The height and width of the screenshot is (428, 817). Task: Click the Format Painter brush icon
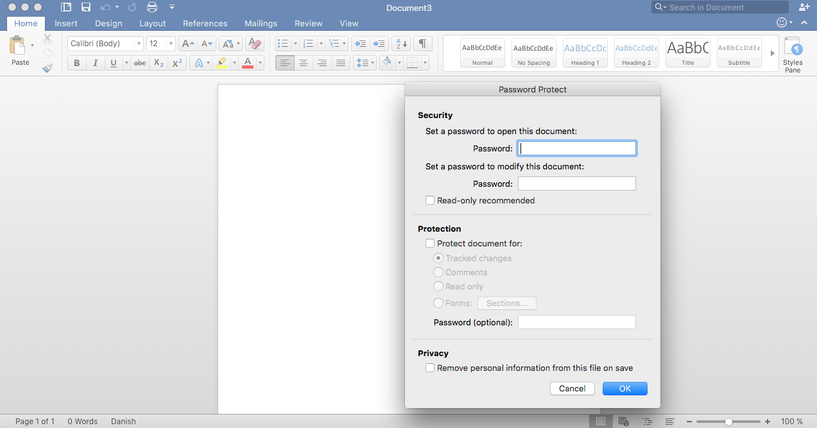(47, 68)
